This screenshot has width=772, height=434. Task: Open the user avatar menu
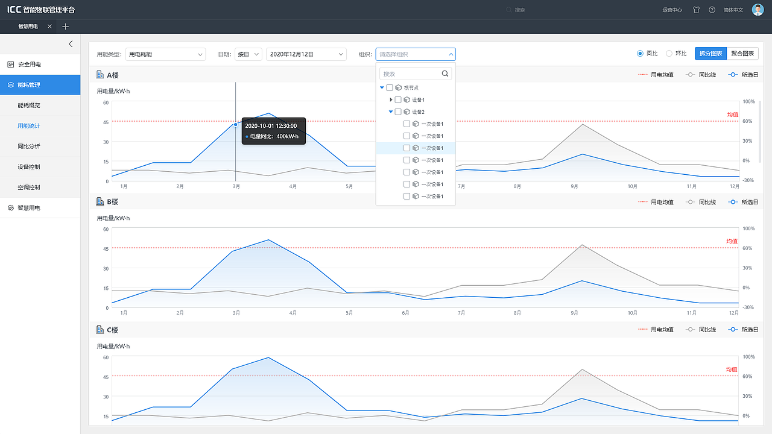click(x=758, y=10)
